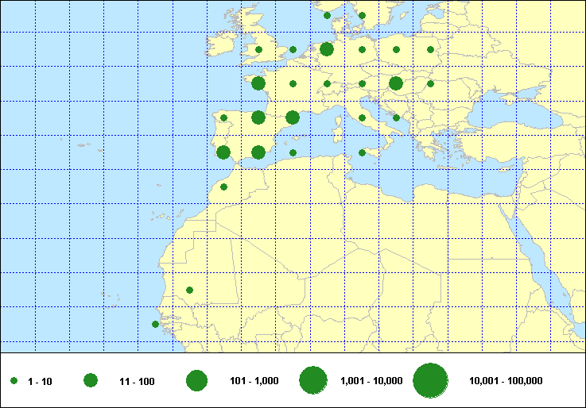Viewport: 586px width, 408px height.
Task: Click the small marker inland in Mauritania
Action: point(189,290)
